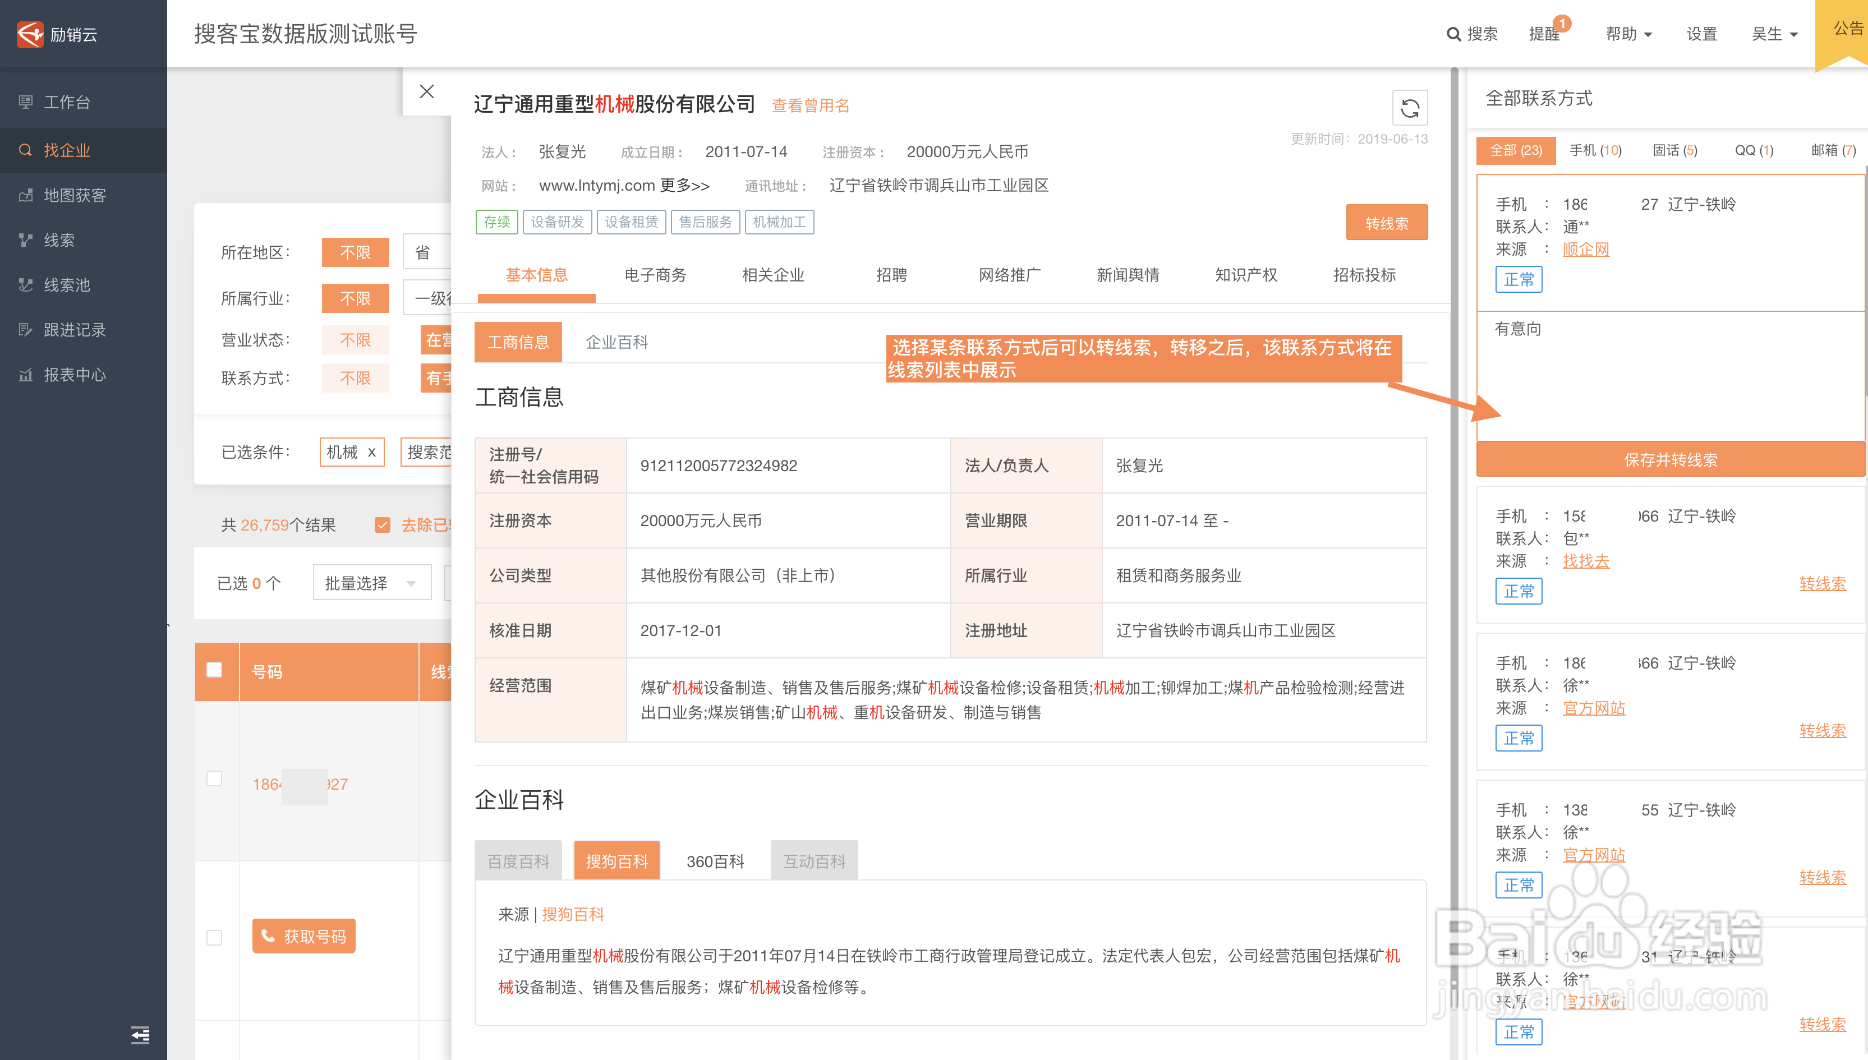Expand the 批量选择 dropdown
Screen dimensions: 1868x1060
tap(372, 583)
